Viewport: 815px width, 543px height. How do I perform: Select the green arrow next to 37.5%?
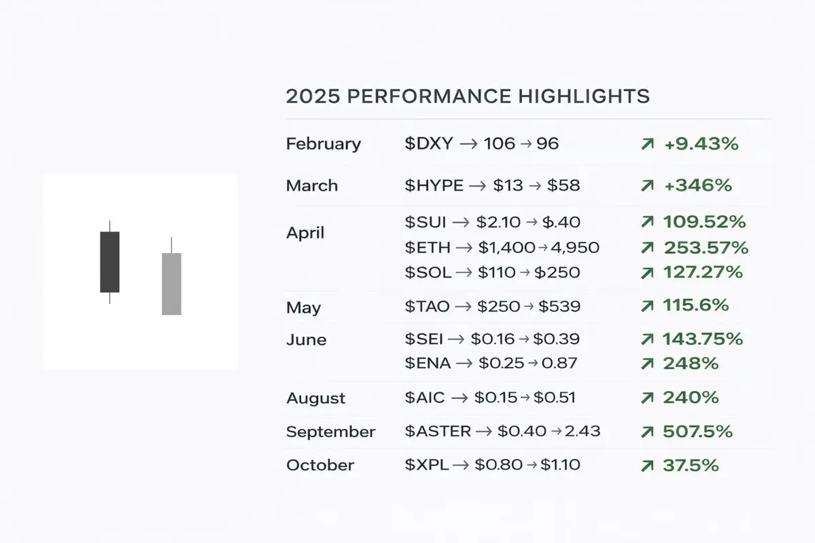pyautogui.click(x=647, y=466)
